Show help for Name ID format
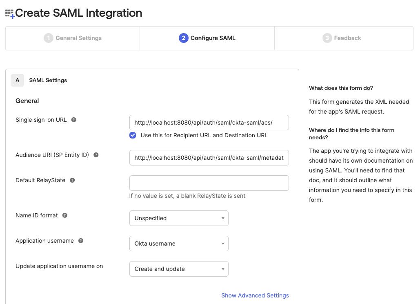This screenshot has width=420, height=304. click(65, 215)
